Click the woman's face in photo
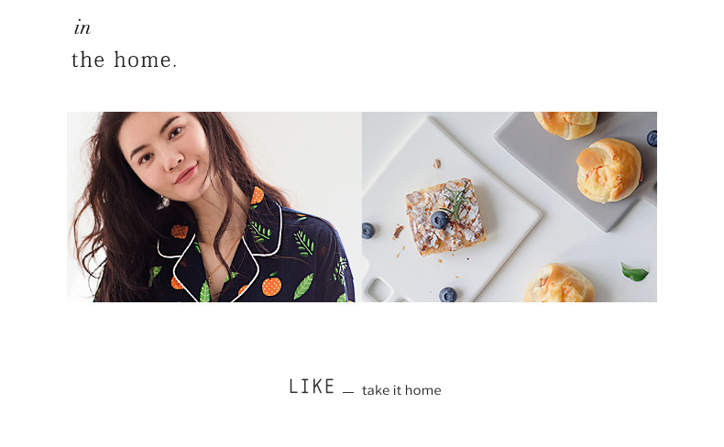The height and width of the screenshot is (447, 724). pyautogui.click(x=167, y=151)
